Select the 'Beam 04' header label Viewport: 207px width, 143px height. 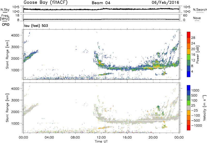point(101,3)
